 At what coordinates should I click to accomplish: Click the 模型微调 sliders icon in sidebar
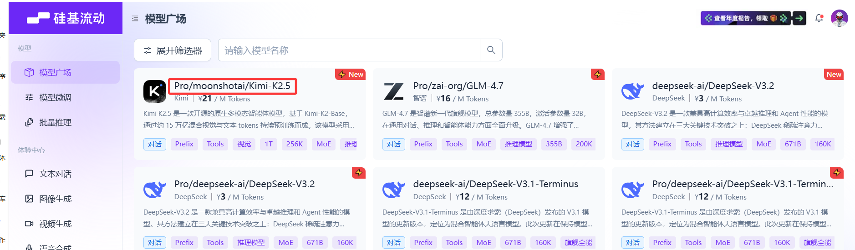click(x=29, y=97)
